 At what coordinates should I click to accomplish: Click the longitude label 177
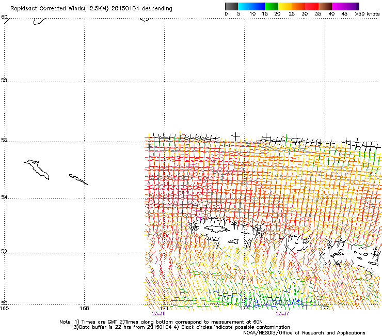325,308
